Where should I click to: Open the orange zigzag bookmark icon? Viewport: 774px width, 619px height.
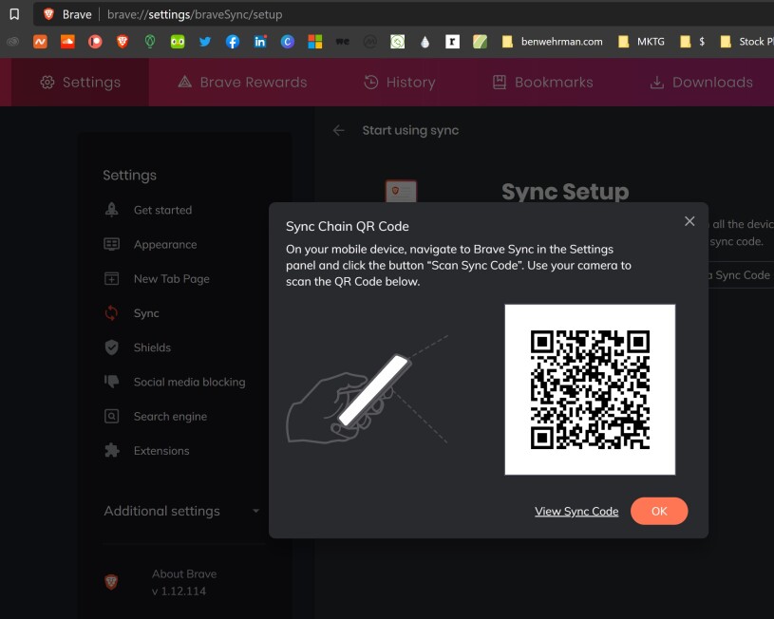pyautogui.click(x=40, y=42)
